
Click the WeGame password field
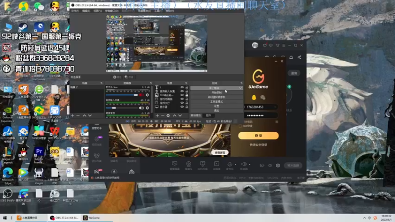[261, 115]
